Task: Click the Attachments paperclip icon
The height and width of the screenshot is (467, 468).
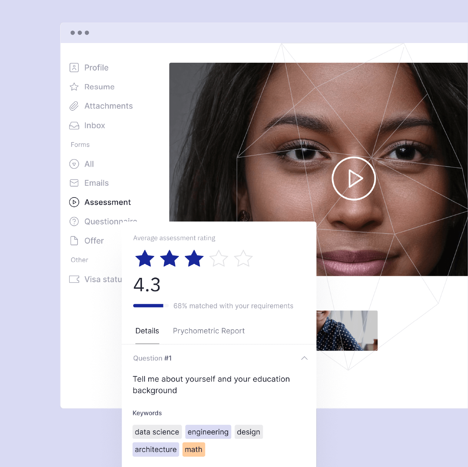Action: 74,106
